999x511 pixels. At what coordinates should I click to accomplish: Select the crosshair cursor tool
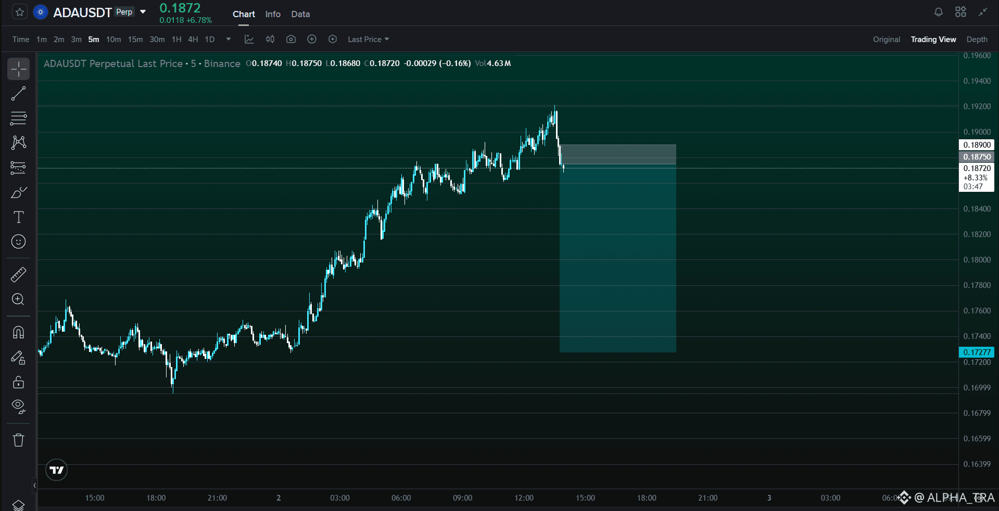[x=19, y=69]
